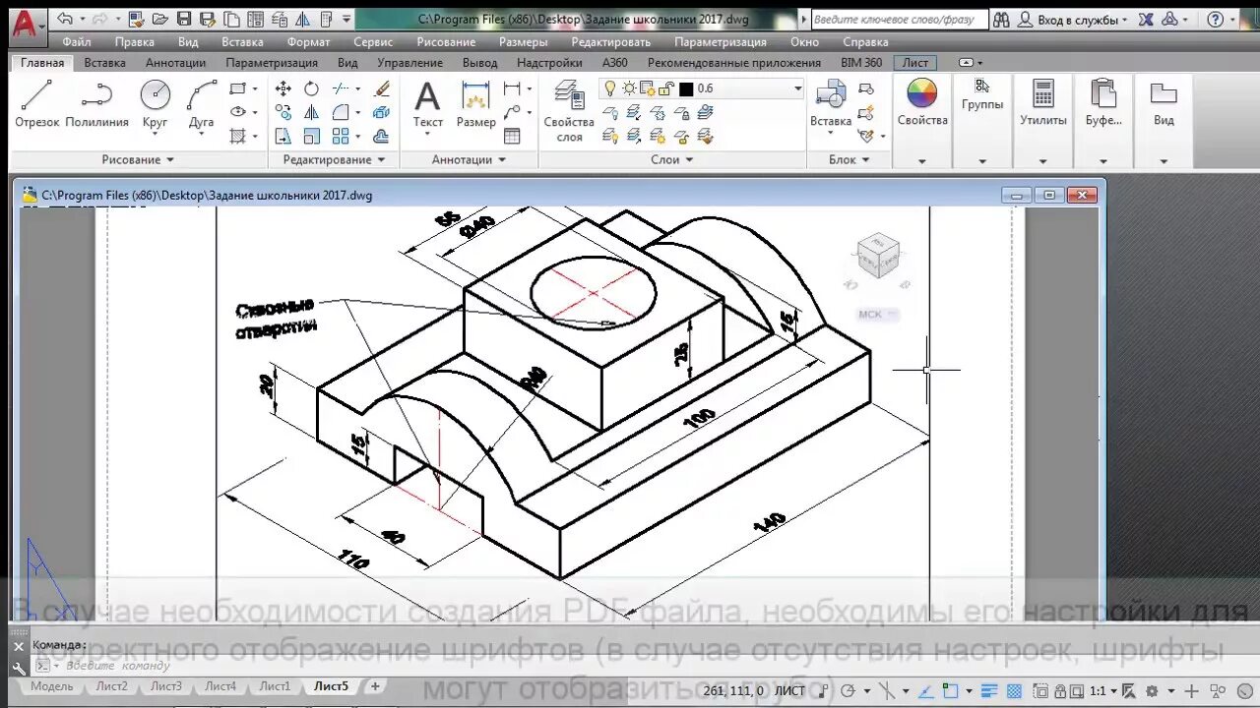Click the Offset tool icon

click(x=382, y=137)
